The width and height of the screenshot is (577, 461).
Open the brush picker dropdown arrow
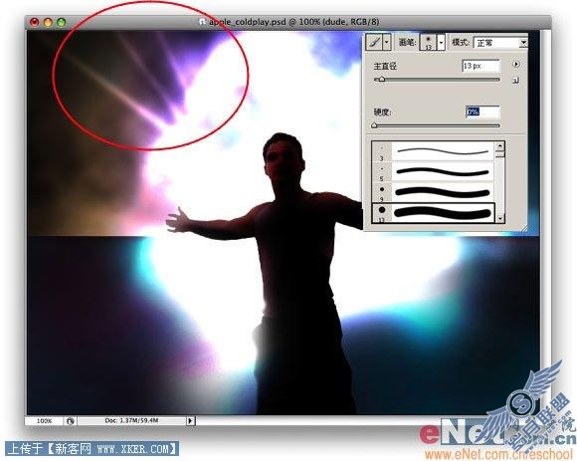pos(441,43)
